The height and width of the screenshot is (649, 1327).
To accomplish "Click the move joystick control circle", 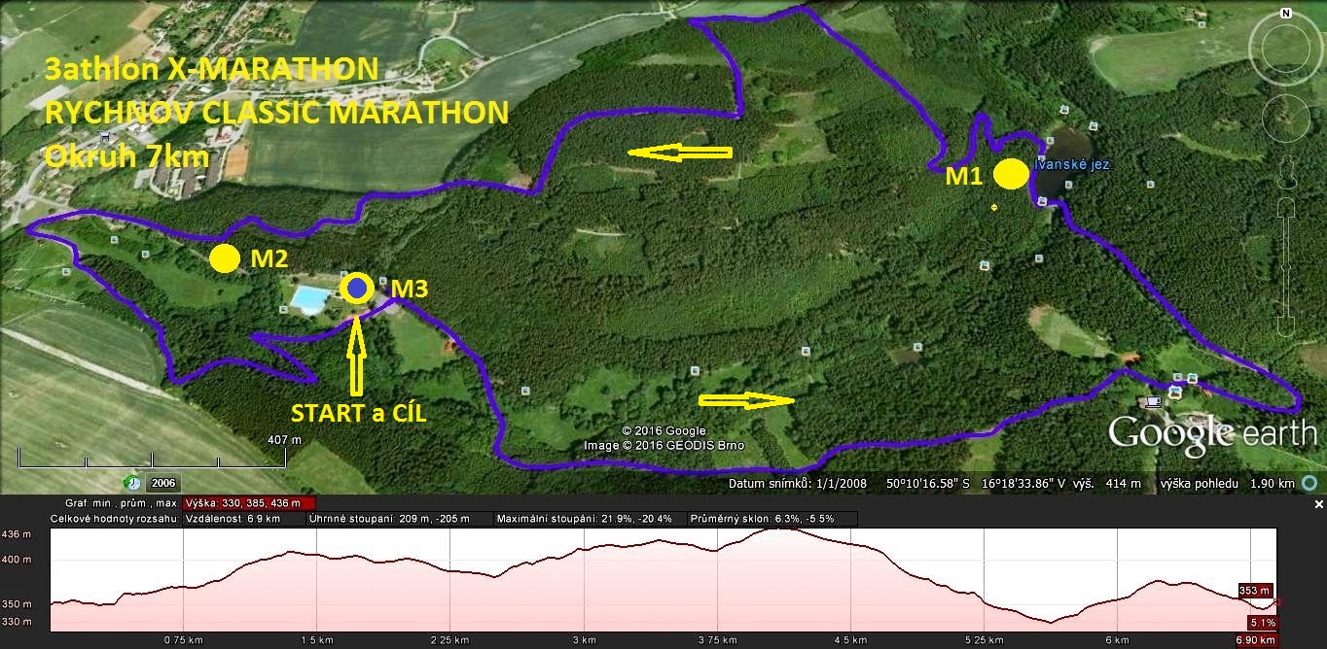I will 1286,119.
